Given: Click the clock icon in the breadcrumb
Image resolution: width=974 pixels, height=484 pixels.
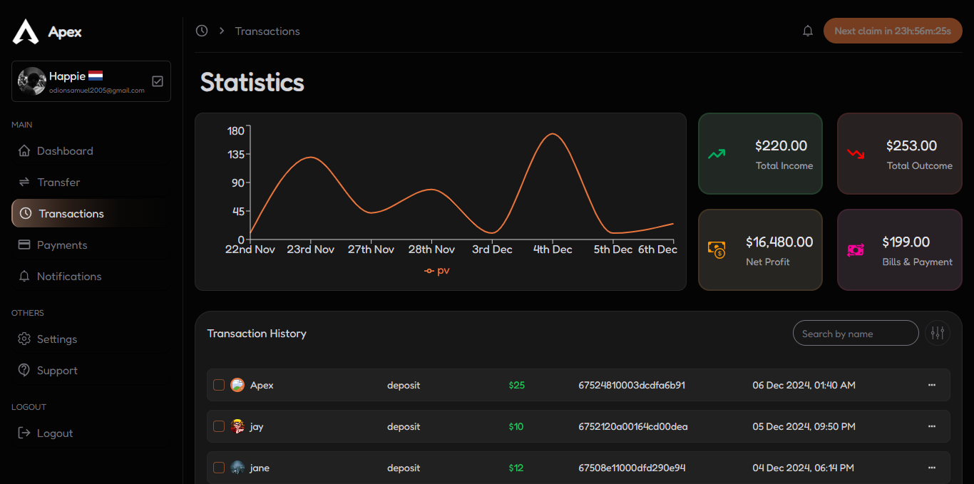Looking at the screenshot, I should click(x=202, y=31).
